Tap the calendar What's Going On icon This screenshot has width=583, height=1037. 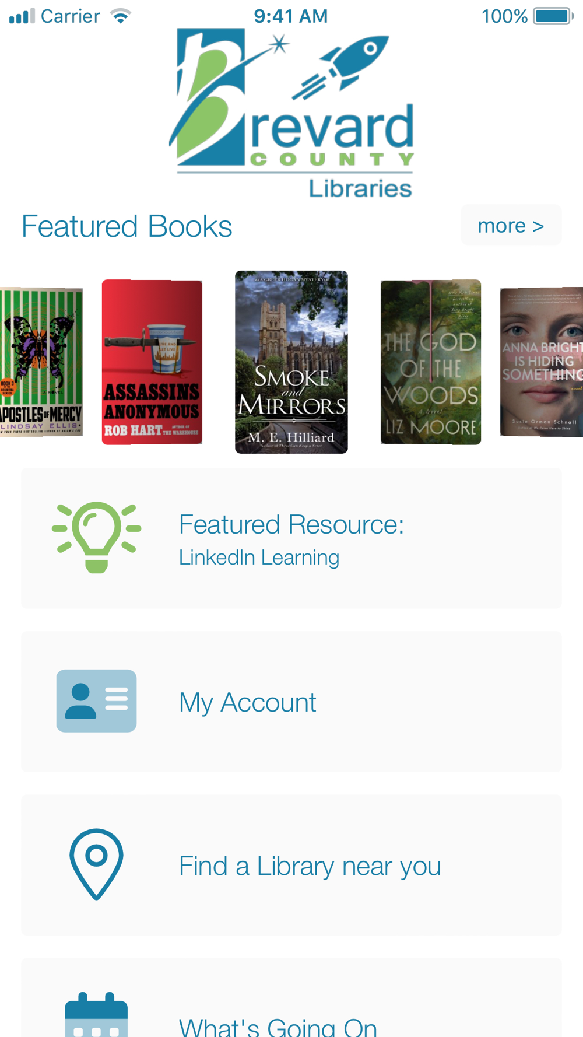pos(96,1014)
